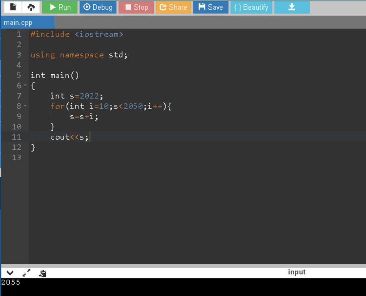Download the code with the download arrow button
This screenshot has width=366, height=296.
tap(292, 7)
